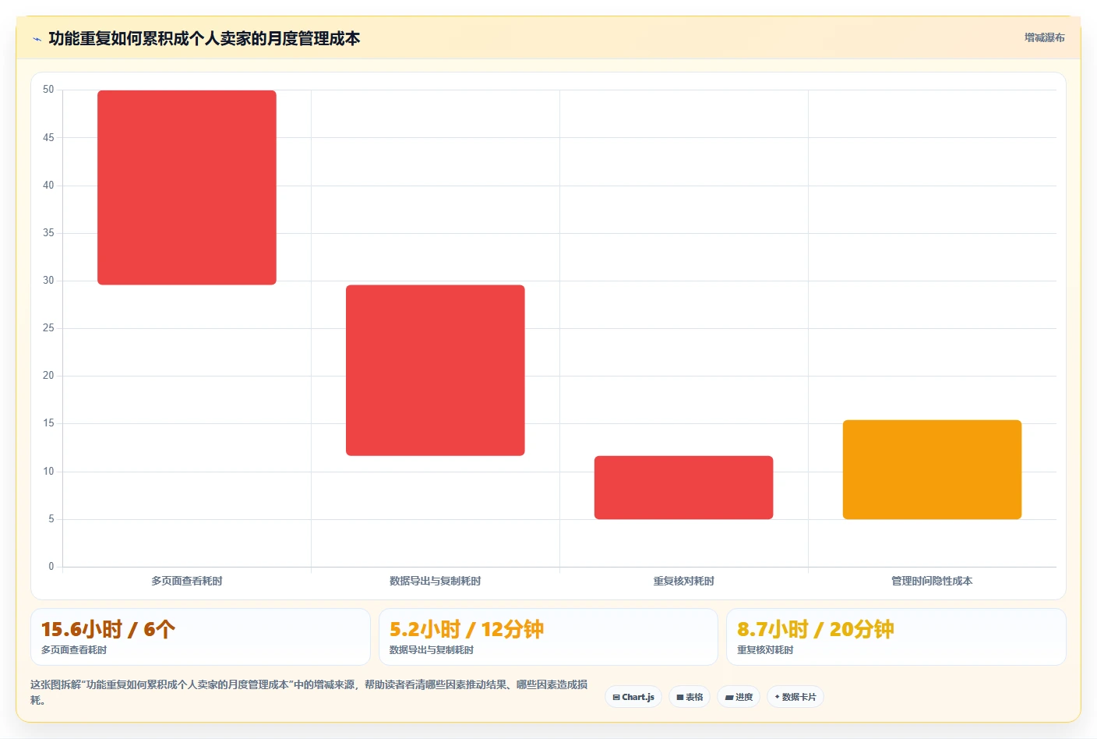Image resolution: width=1097 pixels, height=739 pixels.
Task: Click the card caption 数据导出与复制耗时 under 5.2小时
Action: point(432,650)
